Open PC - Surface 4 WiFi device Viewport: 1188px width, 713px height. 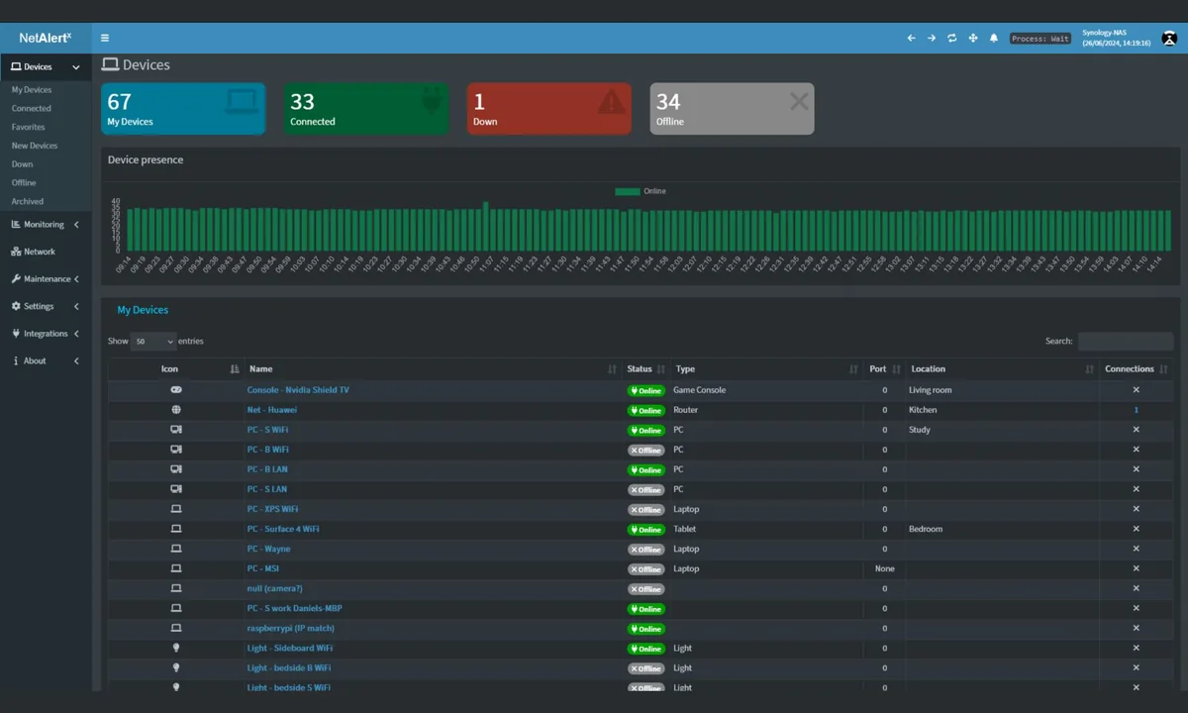283,529
